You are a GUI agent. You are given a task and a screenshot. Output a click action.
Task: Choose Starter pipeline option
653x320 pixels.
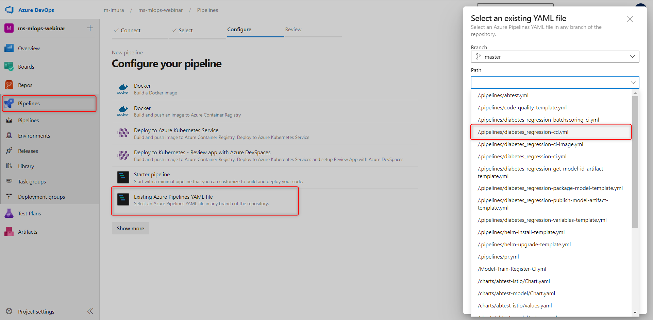point(265,177)
